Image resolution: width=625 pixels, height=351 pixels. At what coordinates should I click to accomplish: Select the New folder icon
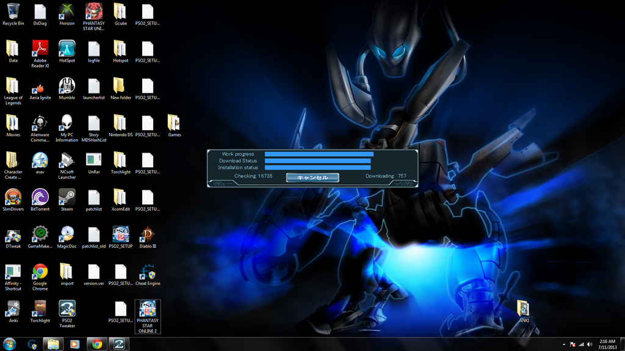coord(121,89)
